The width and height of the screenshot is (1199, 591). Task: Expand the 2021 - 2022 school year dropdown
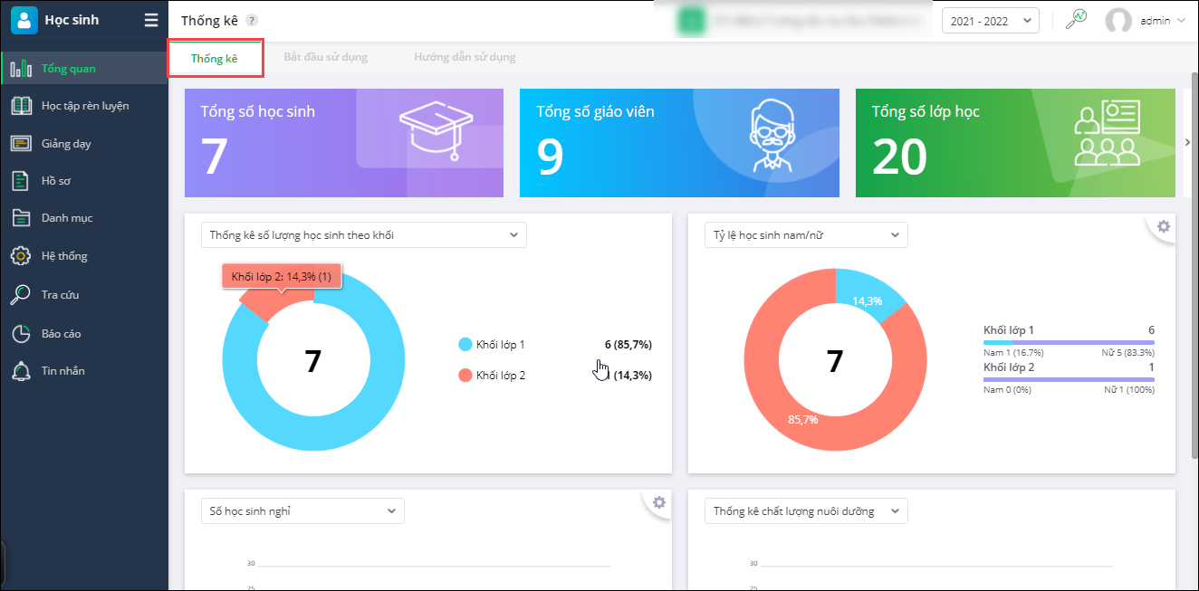(x=991, y=20)
